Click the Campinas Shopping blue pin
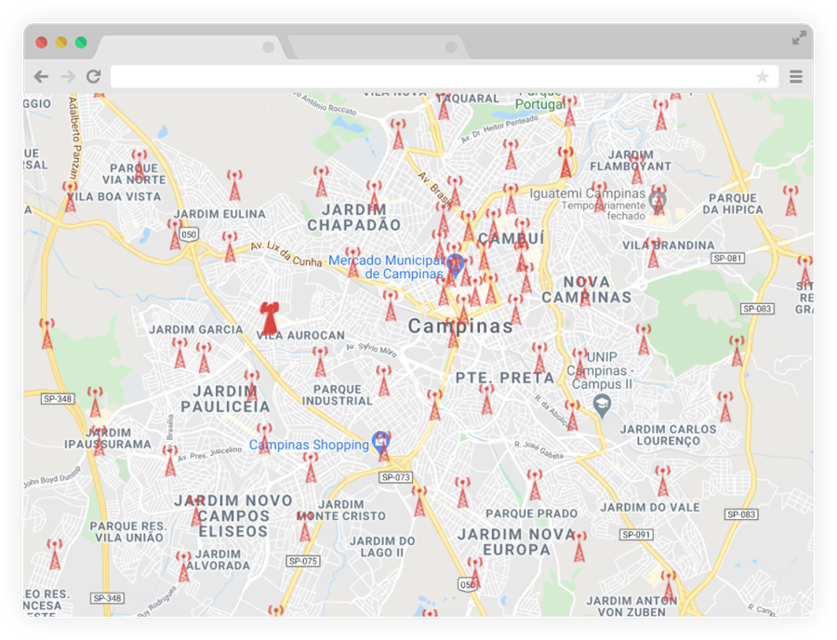 tap(381, 444)
